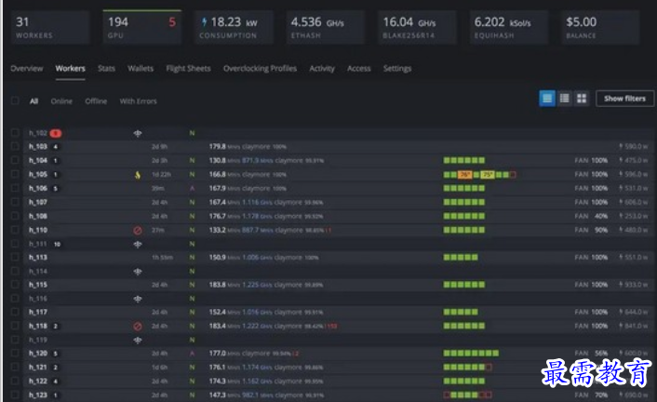Open the Wallets tab
This screenshot has width=657, height=402.
tap(141, 68)
